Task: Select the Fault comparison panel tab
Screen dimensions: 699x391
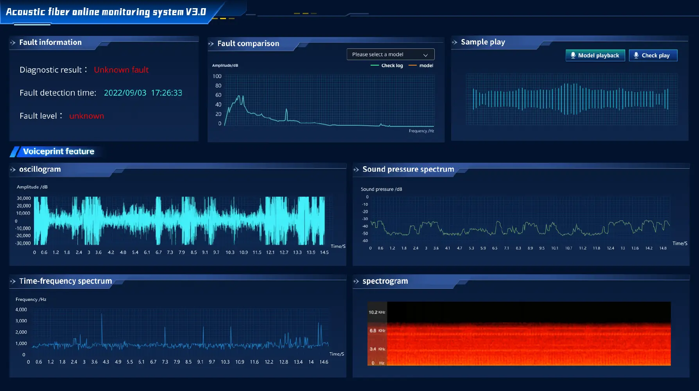Action: (248, 43)
